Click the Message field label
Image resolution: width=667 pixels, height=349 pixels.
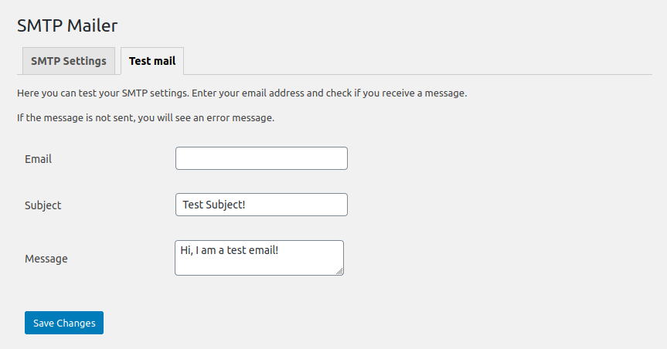click(x=46, y=259)
